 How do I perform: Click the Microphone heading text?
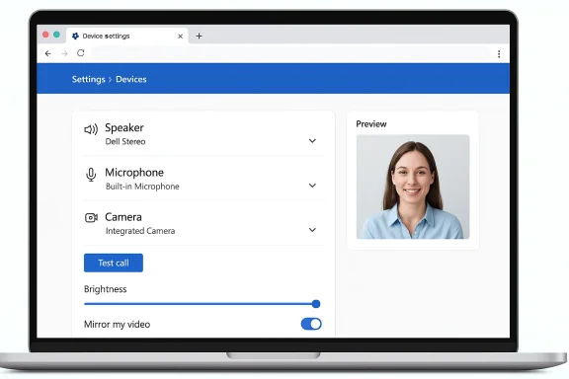click(x=134, y=173)
